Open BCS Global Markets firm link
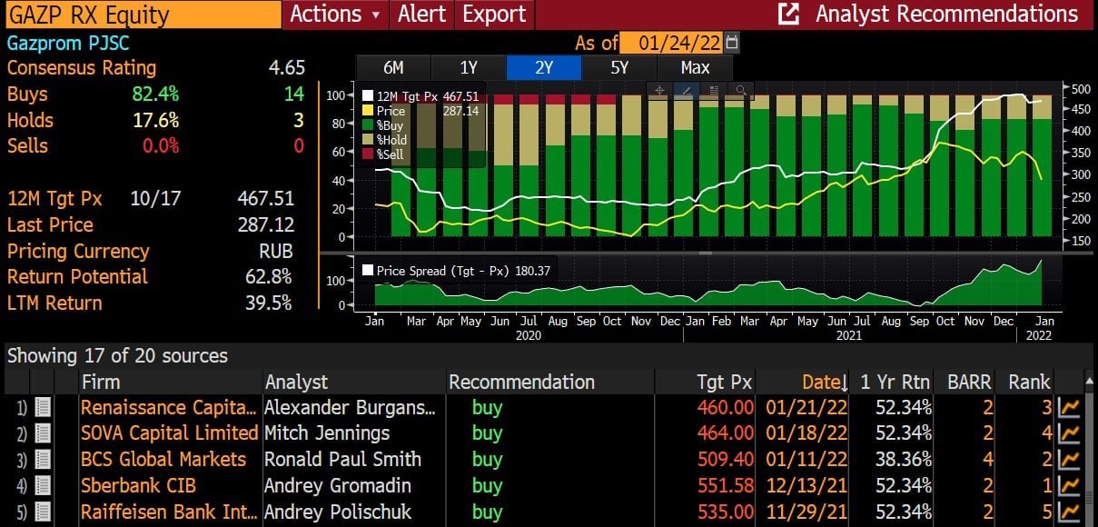The image size is (1098, 527). (163, 460)
